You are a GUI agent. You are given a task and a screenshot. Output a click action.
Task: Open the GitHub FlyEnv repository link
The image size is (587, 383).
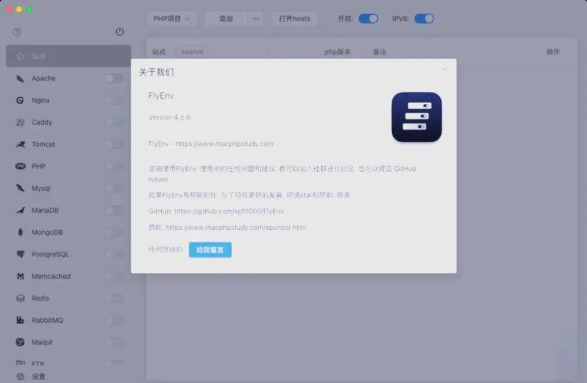pyautogui.click(x=229, y=211)
